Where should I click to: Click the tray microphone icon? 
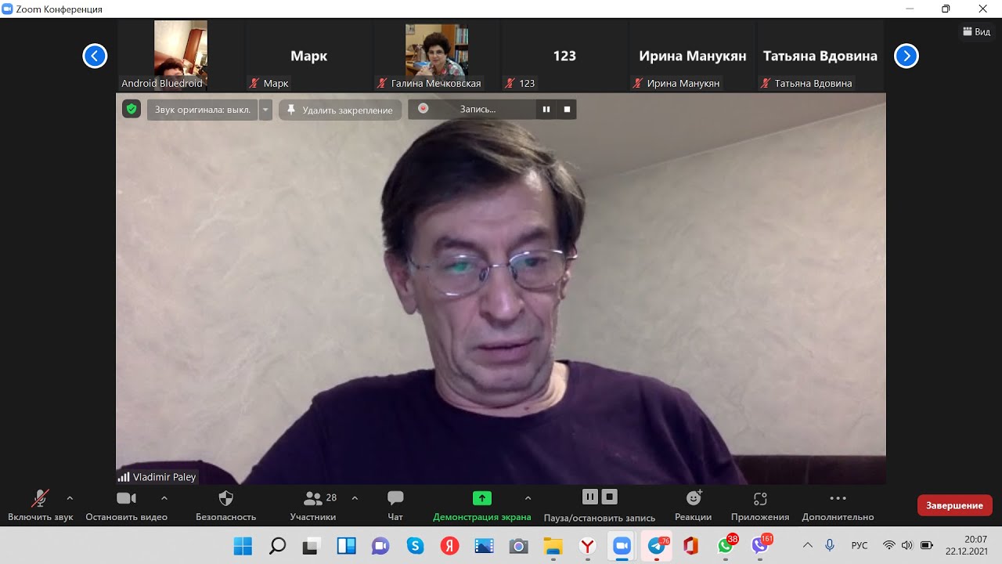coord(830,545)
